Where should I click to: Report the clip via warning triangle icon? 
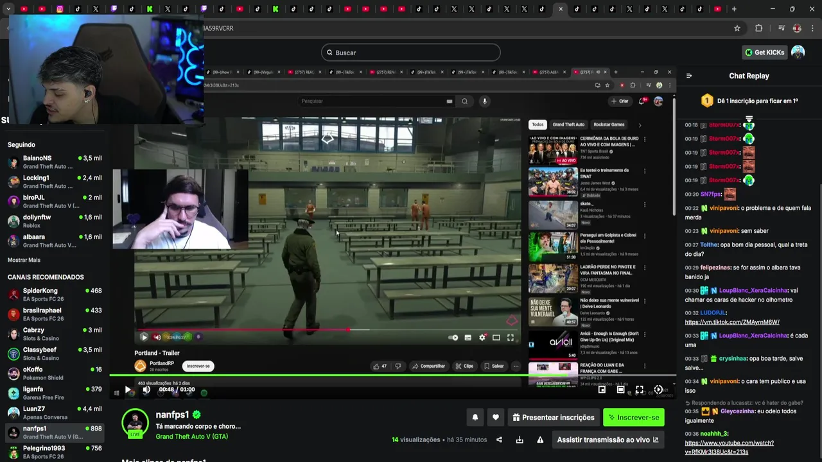pyautogui.click(x=540, y=440)
